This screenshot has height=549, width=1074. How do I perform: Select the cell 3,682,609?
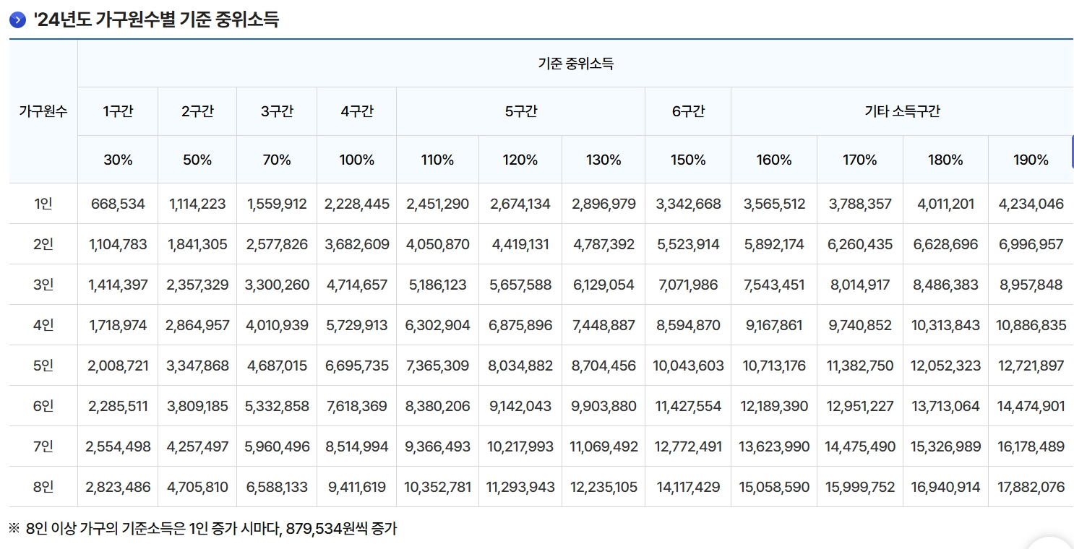point(357,244)
